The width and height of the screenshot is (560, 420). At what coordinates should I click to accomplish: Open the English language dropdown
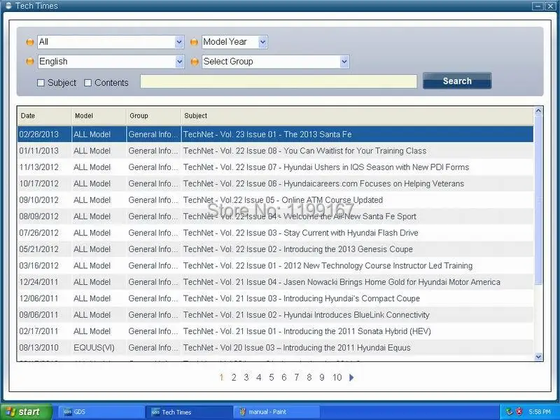click(111, 62)
